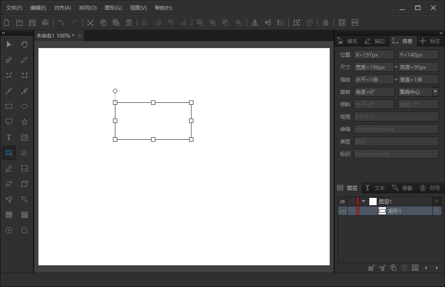Switch to the 描边 tab
Screen dimensions: 445x287
(375, 41)
